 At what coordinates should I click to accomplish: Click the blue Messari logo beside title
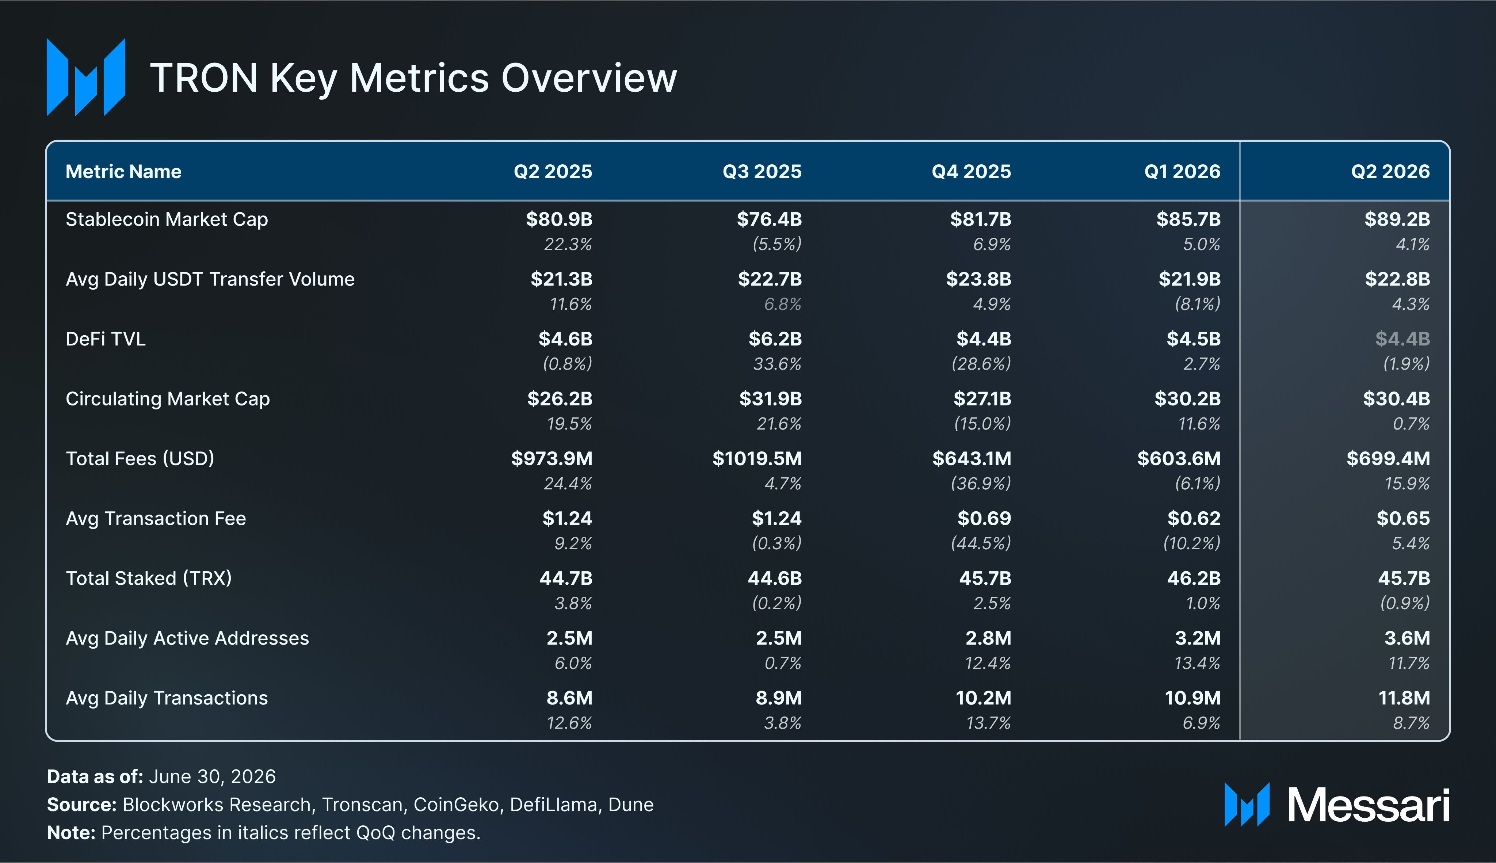click(x=86, y=77)
